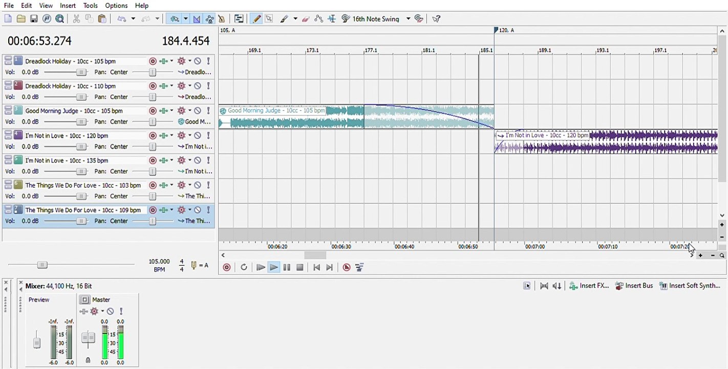Open the 16th Note Swing groove dropdown
Viewport: 728px width, 369px height.
click(x=408, y=19)
